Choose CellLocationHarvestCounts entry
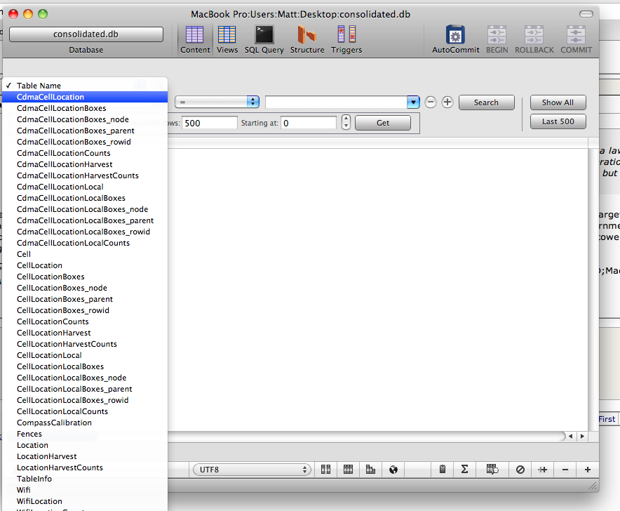 [x=85, y=344]
